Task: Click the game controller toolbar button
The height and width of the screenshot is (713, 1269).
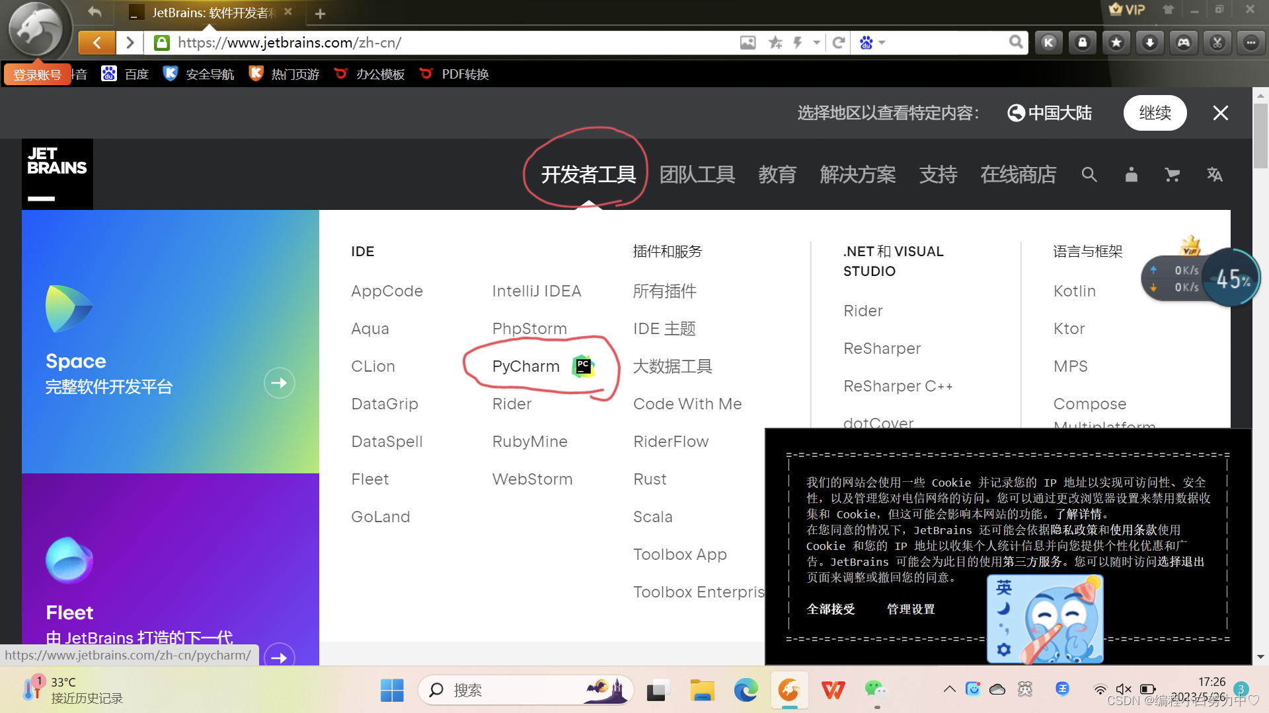Action: coord(1184,43)
